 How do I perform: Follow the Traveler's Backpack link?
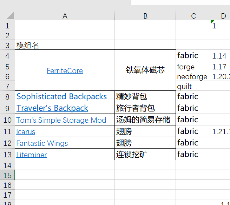(52, 108)
